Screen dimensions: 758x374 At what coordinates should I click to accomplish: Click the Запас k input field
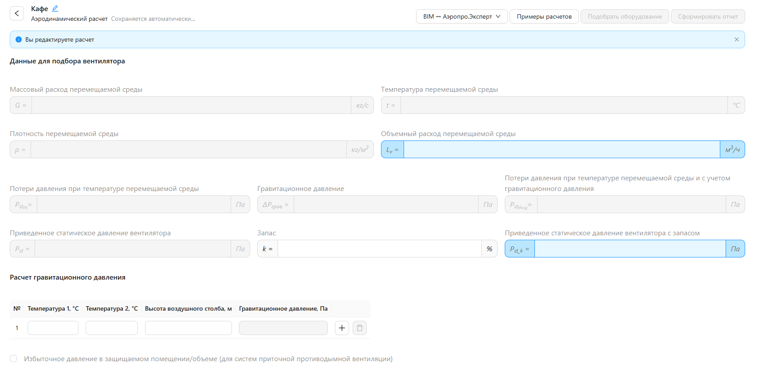(x=379, y=249)
